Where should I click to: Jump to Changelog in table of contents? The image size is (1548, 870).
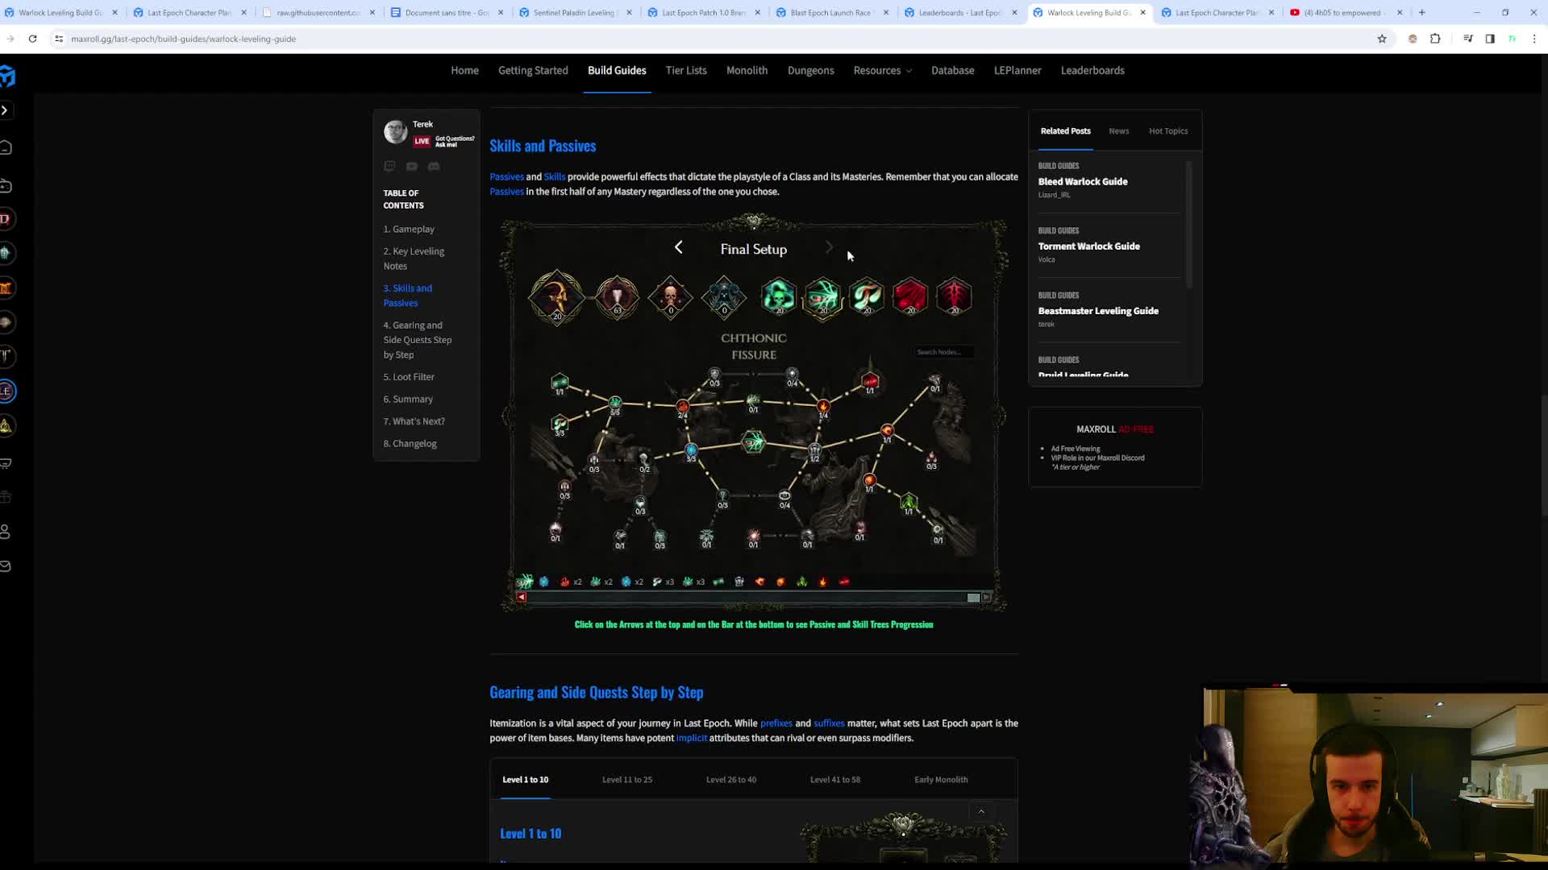pyautogui.click(x=410, y=444)
